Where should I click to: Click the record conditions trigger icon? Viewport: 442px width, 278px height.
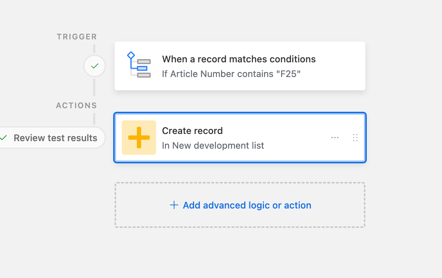click(x=139, y=65)
